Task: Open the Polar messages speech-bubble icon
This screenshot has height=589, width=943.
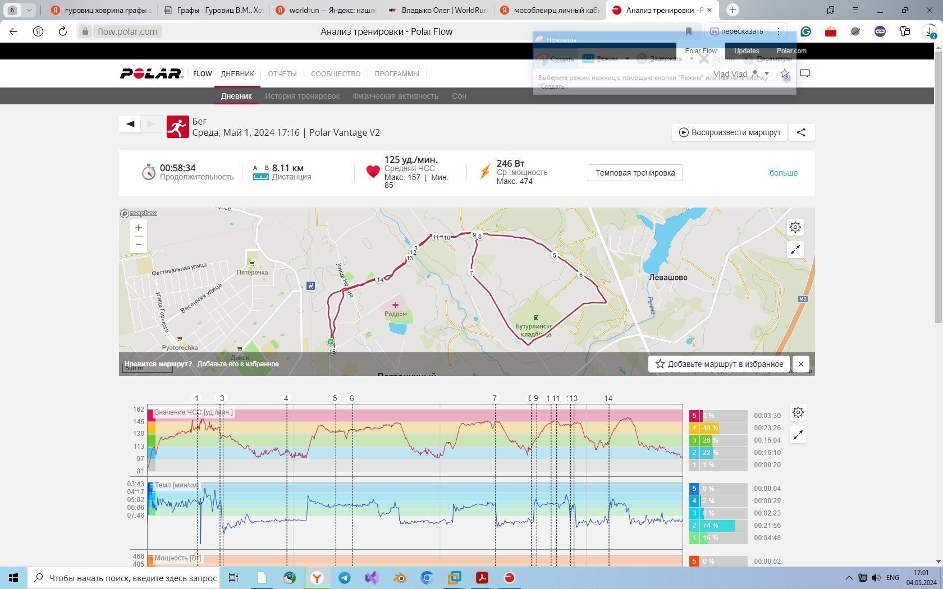Action: click(x=805, y=73)
